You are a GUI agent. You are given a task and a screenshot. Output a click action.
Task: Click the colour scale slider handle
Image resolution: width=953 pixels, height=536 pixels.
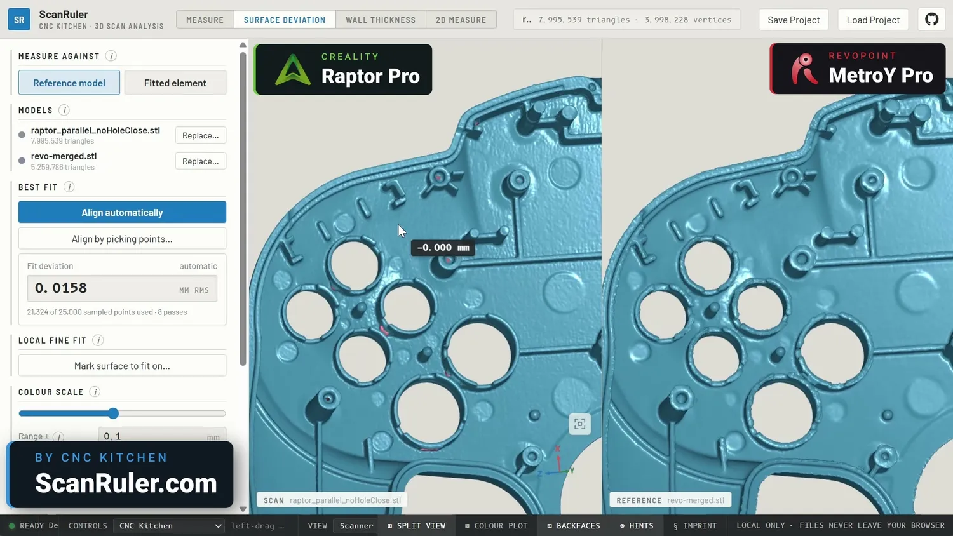tap(113, 413)
